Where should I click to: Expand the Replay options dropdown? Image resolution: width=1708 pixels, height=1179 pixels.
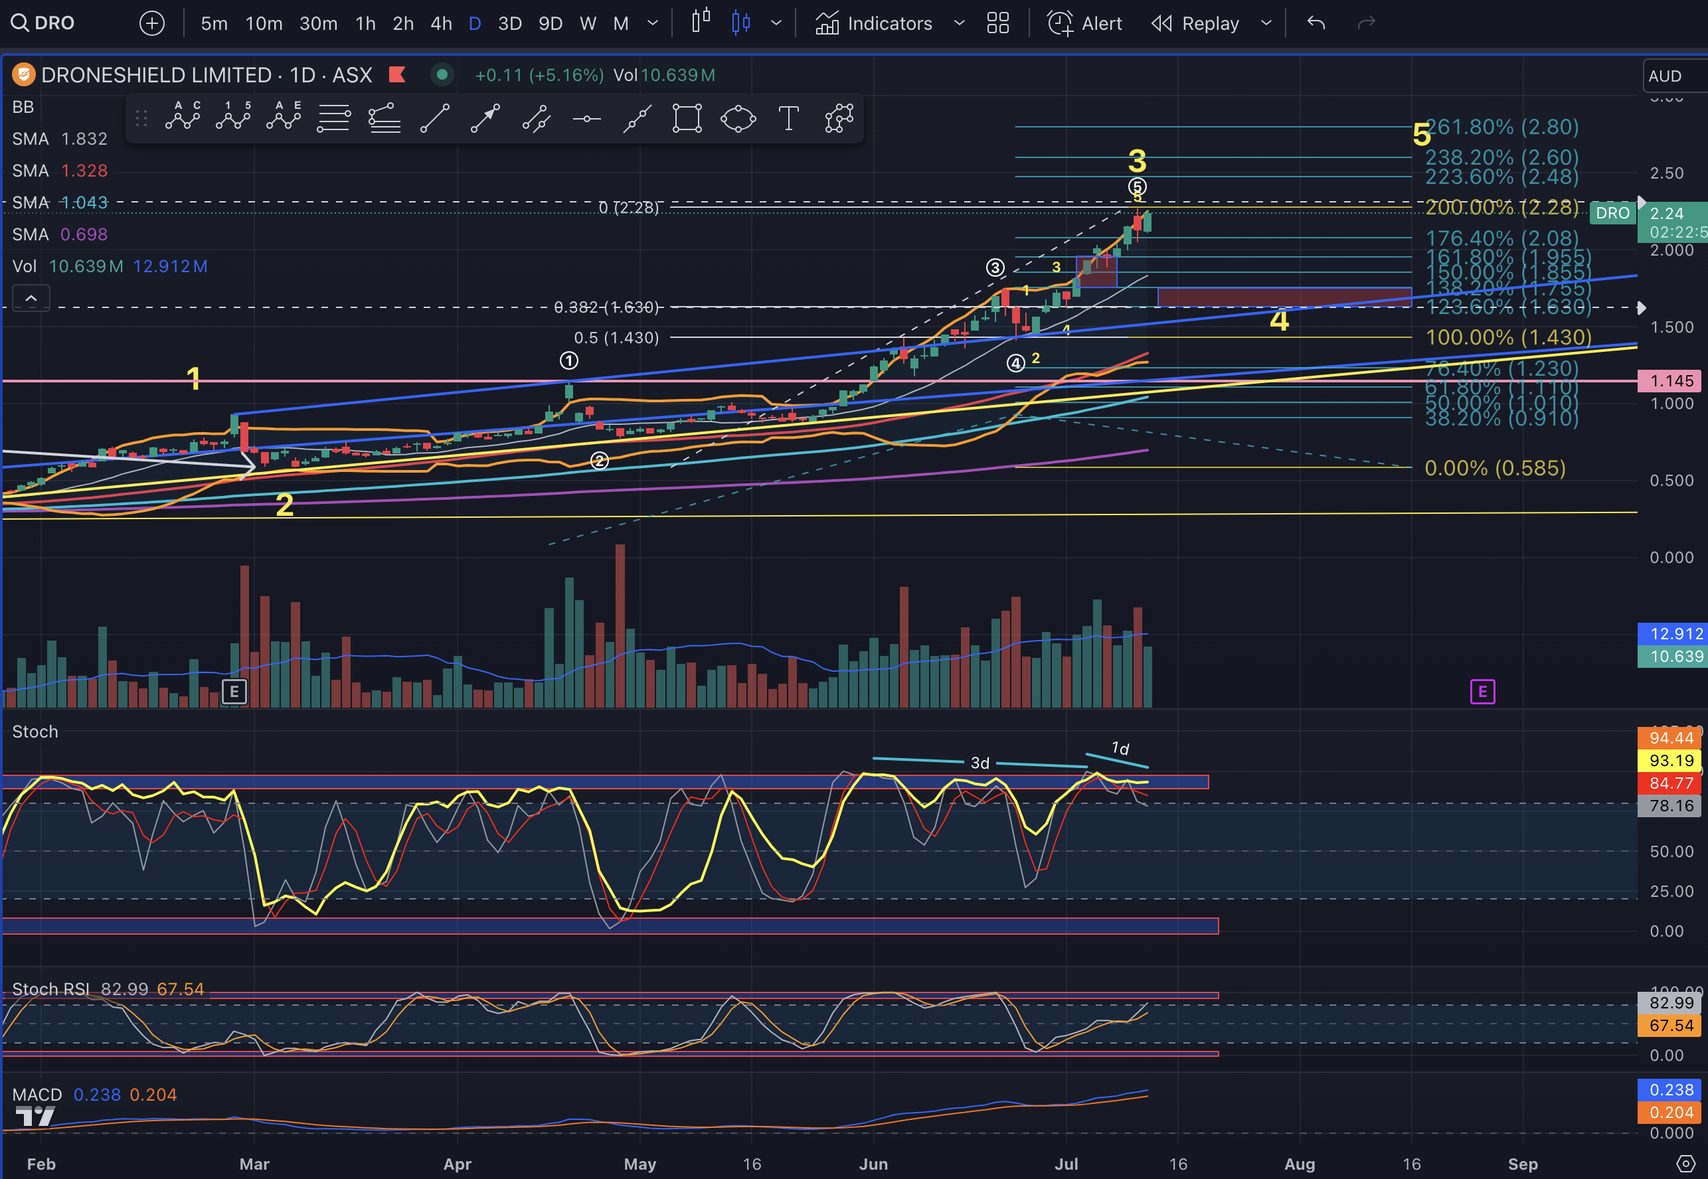coord(1266,23)
